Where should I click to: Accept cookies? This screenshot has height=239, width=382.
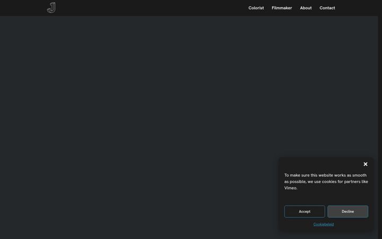[x=305, y=211]
